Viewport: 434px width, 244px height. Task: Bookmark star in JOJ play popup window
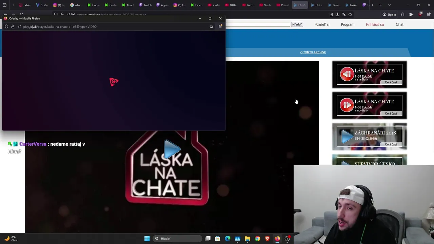click(211, 26)
